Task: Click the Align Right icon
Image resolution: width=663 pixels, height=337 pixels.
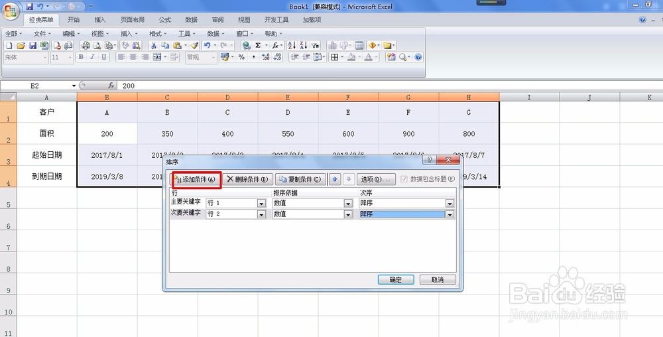Action: coord(145,57)
